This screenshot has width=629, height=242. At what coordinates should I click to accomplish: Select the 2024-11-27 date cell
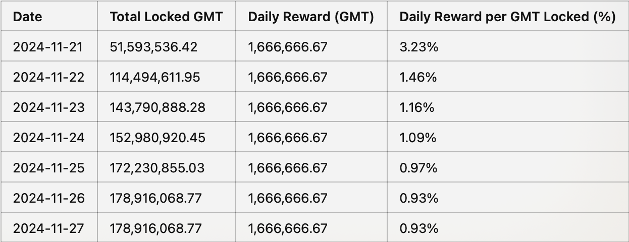(x=48, y=228)
